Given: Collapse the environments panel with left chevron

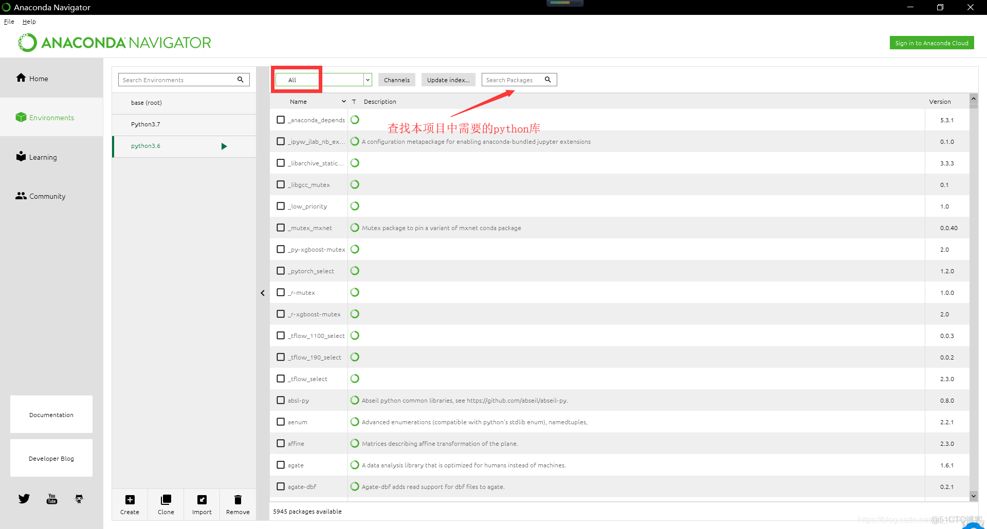Looking at the screenshot, I should [263, 293].
